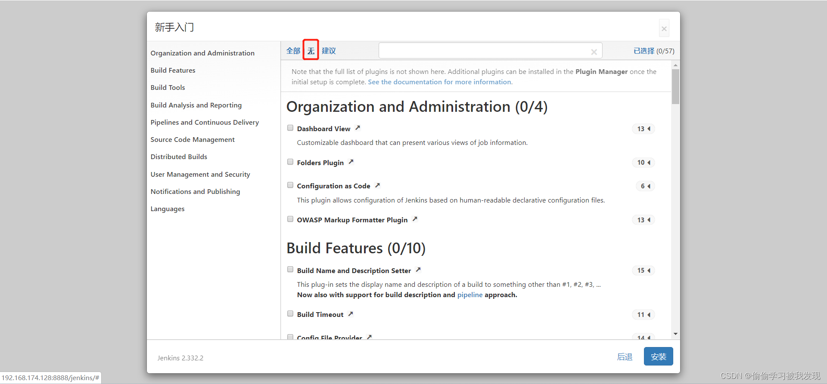Go to Distributed Builds category
The width and height of the screenshot is (827, 384).
(179, 157)
